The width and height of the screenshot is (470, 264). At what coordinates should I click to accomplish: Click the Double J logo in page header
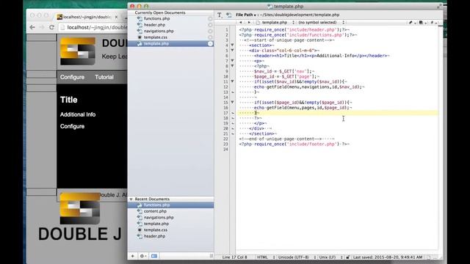point(78,51)
